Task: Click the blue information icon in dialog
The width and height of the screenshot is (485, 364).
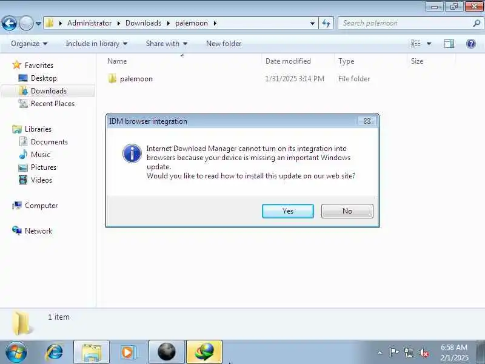Action: coord(132,153)
